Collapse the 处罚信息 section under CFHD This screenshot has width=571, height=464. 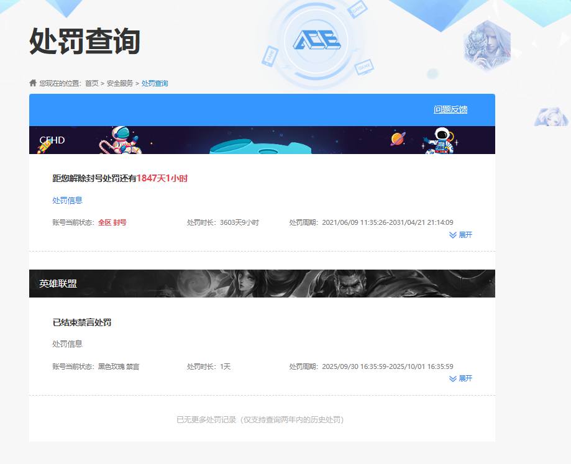coord(67,200)
